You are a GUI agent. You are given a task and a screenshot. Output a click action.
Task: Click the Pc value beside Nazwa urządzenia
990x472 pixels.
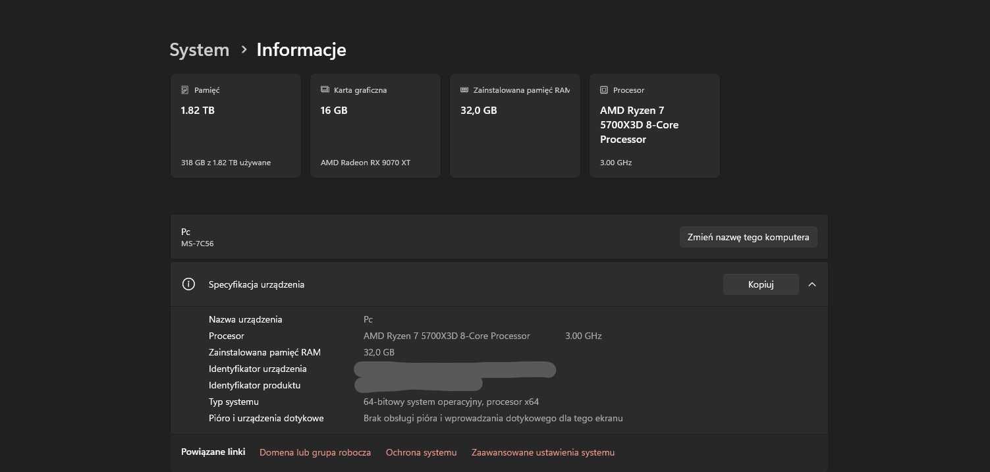click(368, 319)
